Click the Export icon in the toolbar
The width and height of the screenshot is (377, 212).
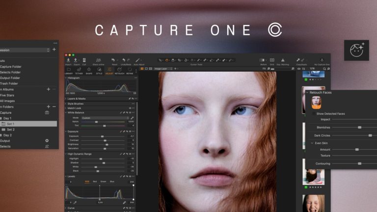tap(76, 60)
